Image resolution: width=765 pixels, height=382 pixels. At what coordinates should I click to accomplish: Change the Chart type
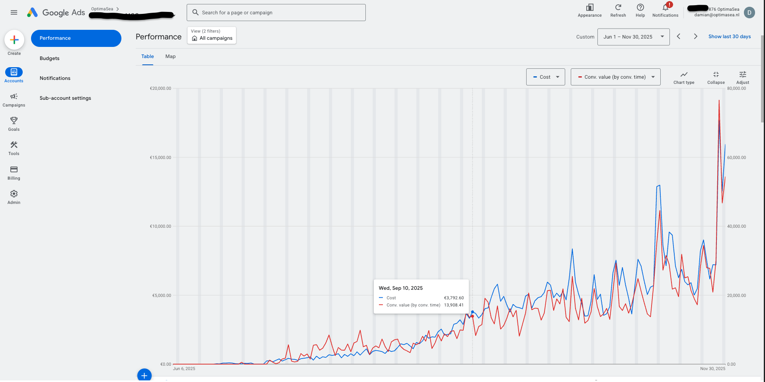coord(684,78)
